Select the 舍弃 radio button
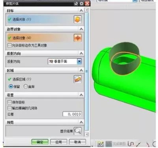 [26, 87]
